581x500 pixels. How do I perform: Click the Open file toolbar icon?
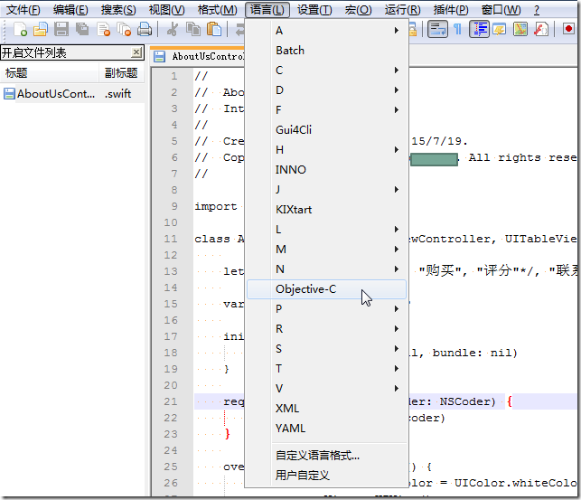pos(41,29)
